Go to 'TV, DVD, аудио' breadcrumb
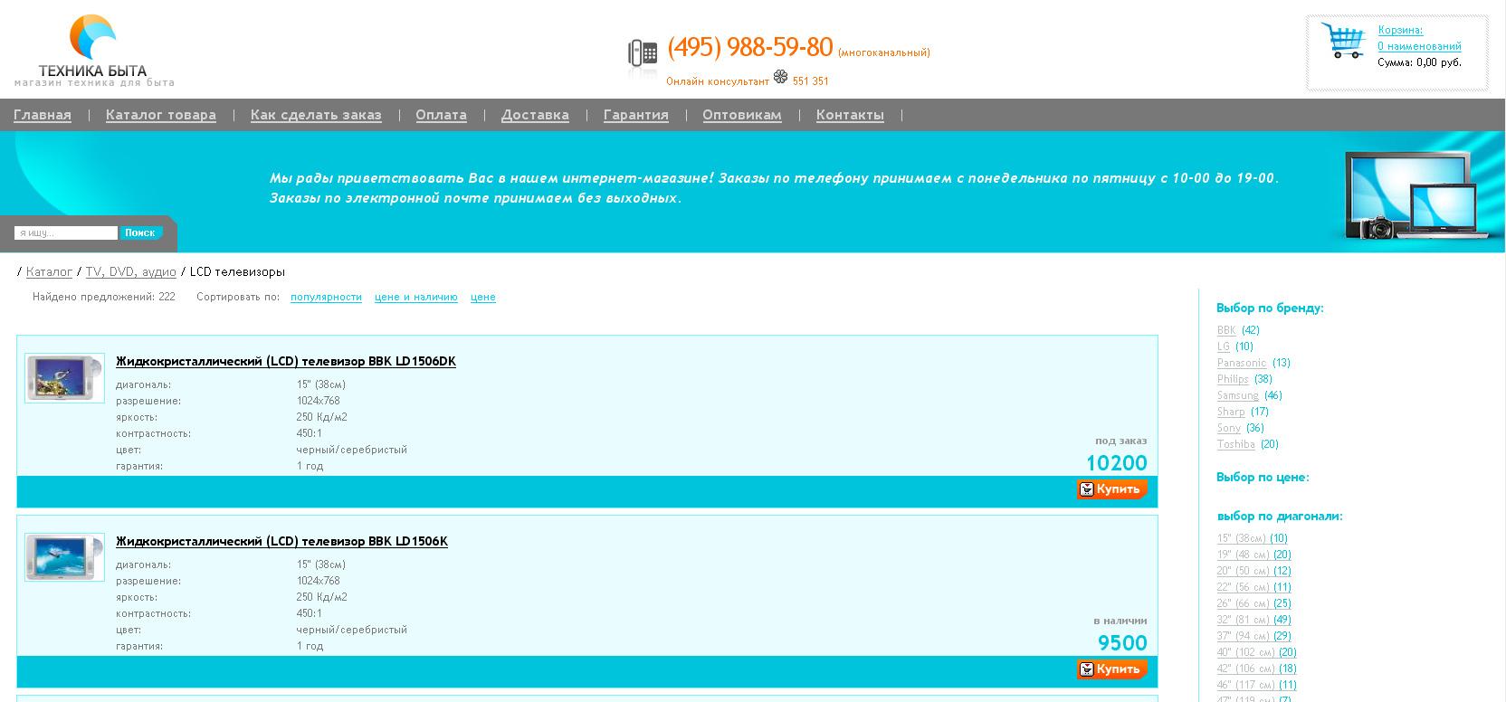 coord(131,272)
